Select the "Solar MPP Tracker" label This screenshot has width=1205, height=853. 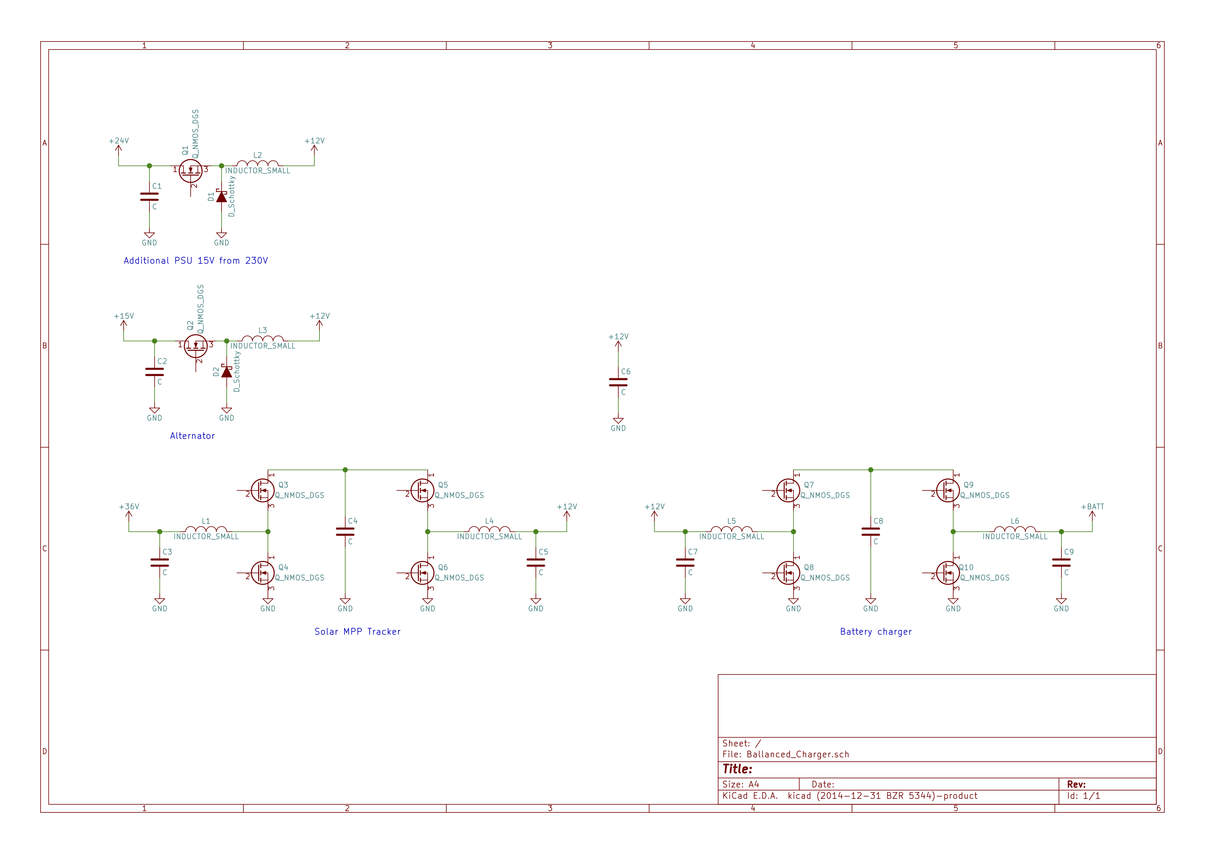click(x=357, y=632)
